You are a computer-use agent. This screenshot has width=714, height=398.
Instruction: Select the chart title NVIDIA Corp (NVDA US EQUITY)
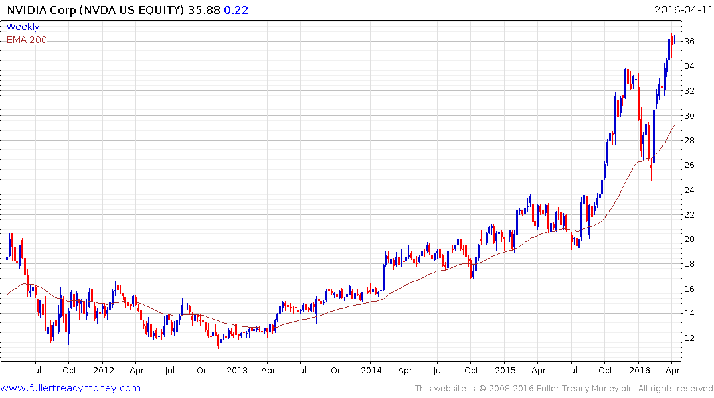96,10
